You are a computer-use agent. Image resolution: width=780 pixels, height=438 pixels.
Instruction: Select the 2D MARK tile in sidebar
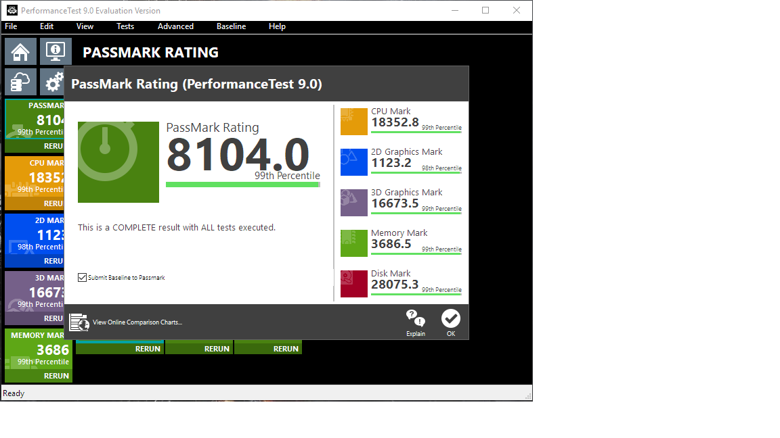[x=35, y=234]
